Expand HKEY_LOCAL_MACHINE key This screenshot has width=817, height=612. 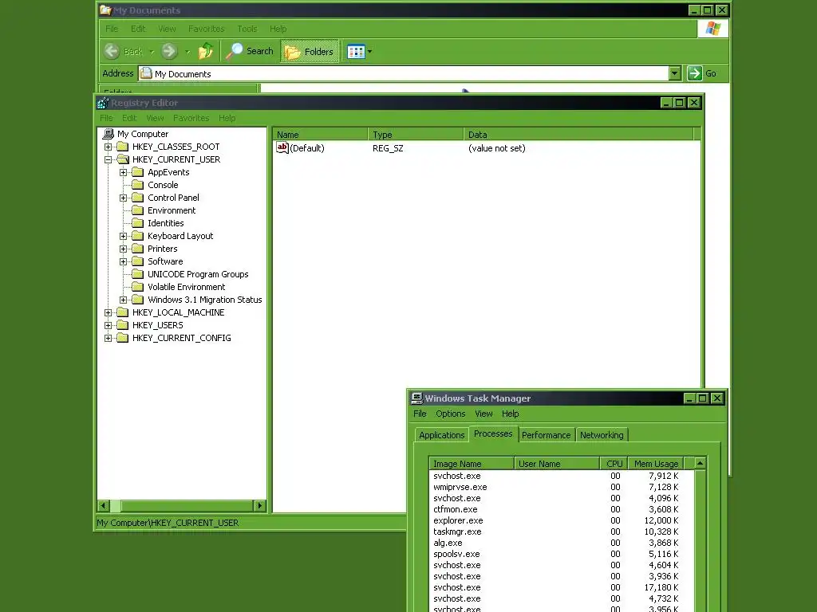(108, 312)
